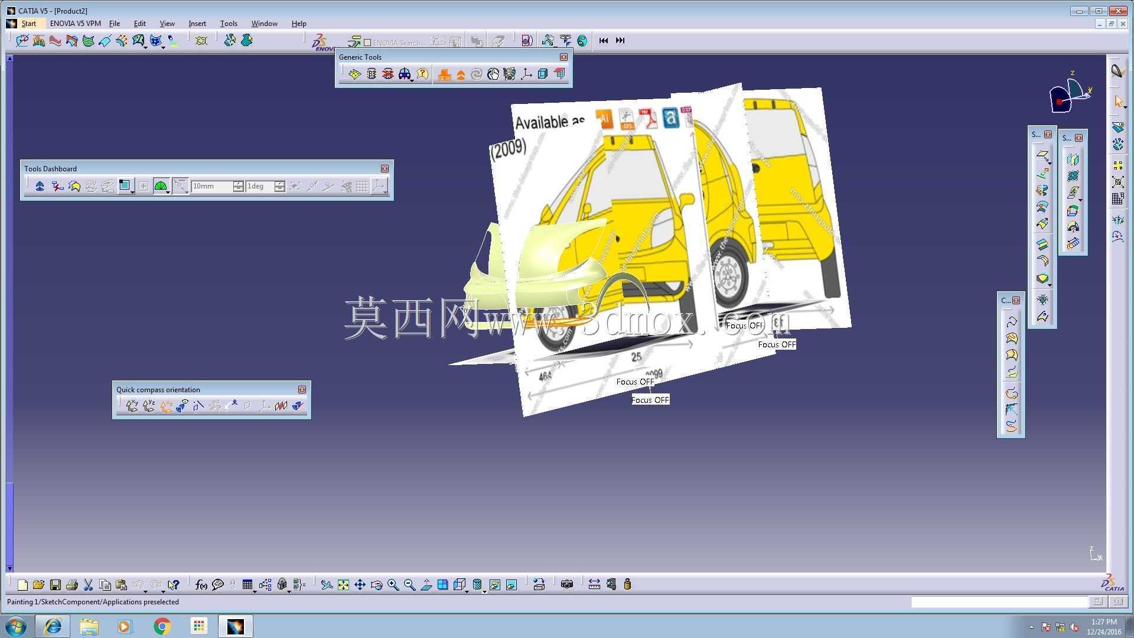This screenshot has height=638, width=1134.
Task: Expand the green protractor button's dropdown arrow
Action: point(168,193)
